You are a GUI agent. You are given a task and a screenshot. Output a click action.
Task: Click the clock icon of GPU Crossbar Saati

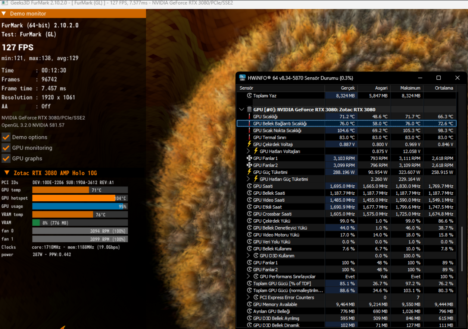tap(249, 214)
